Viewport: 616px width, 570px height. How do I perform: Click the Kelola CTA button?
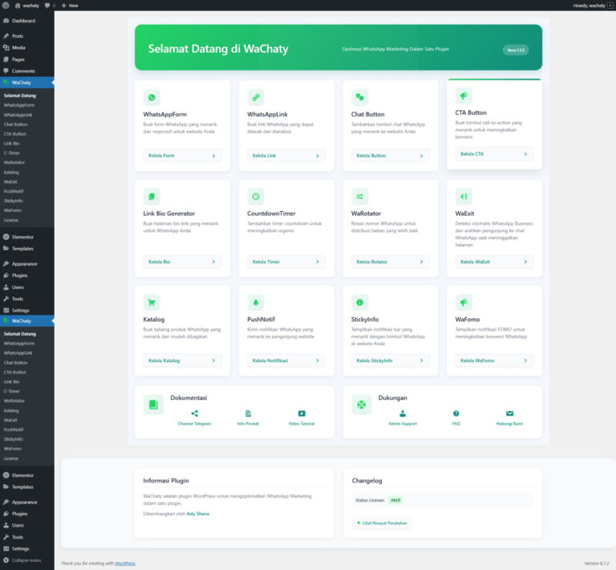(x=494, y=154)
